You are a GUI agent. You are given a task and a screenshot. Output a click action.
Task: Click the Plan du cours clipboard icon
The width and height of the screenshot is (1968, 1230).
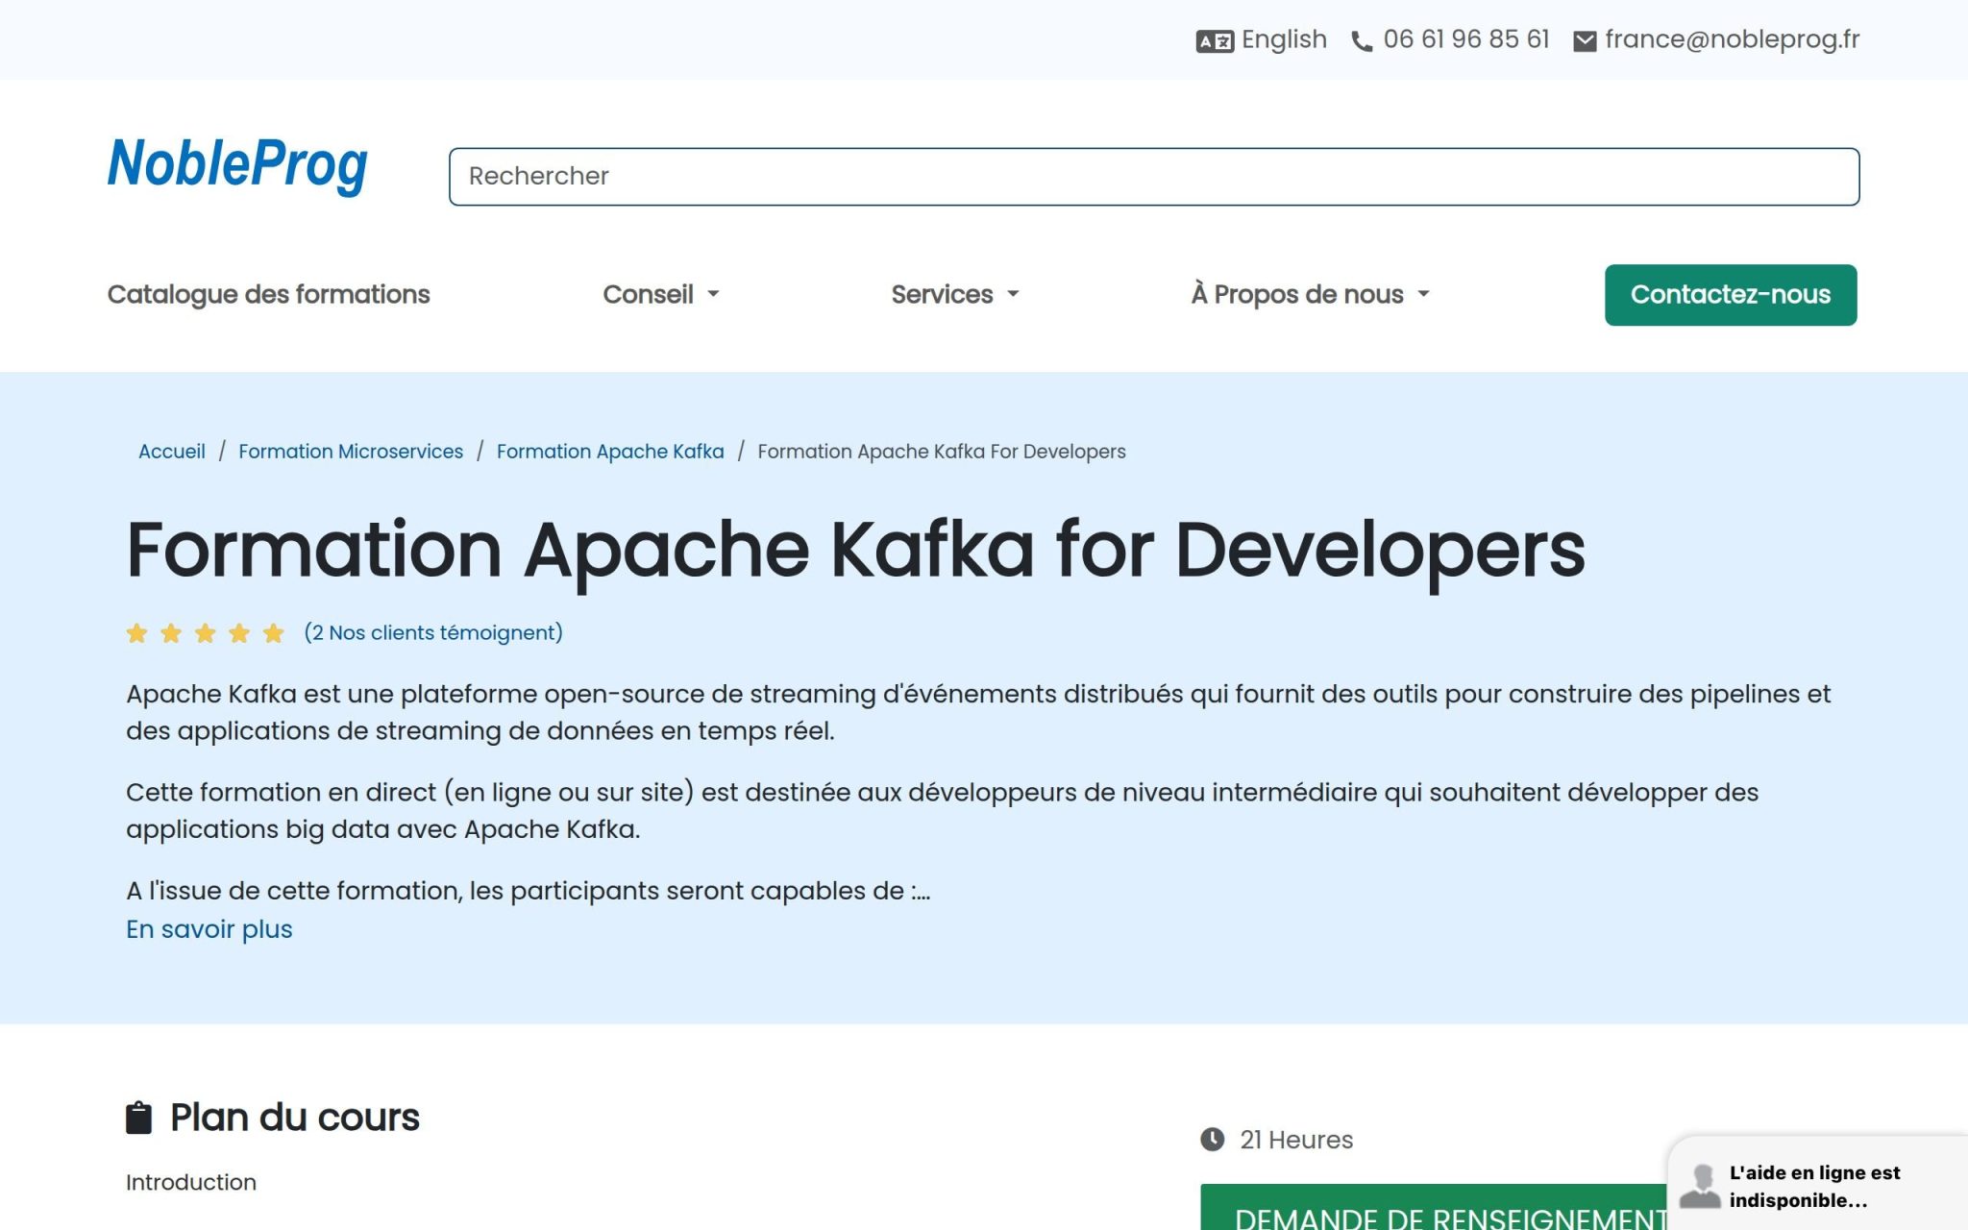tap(139, 1118)
